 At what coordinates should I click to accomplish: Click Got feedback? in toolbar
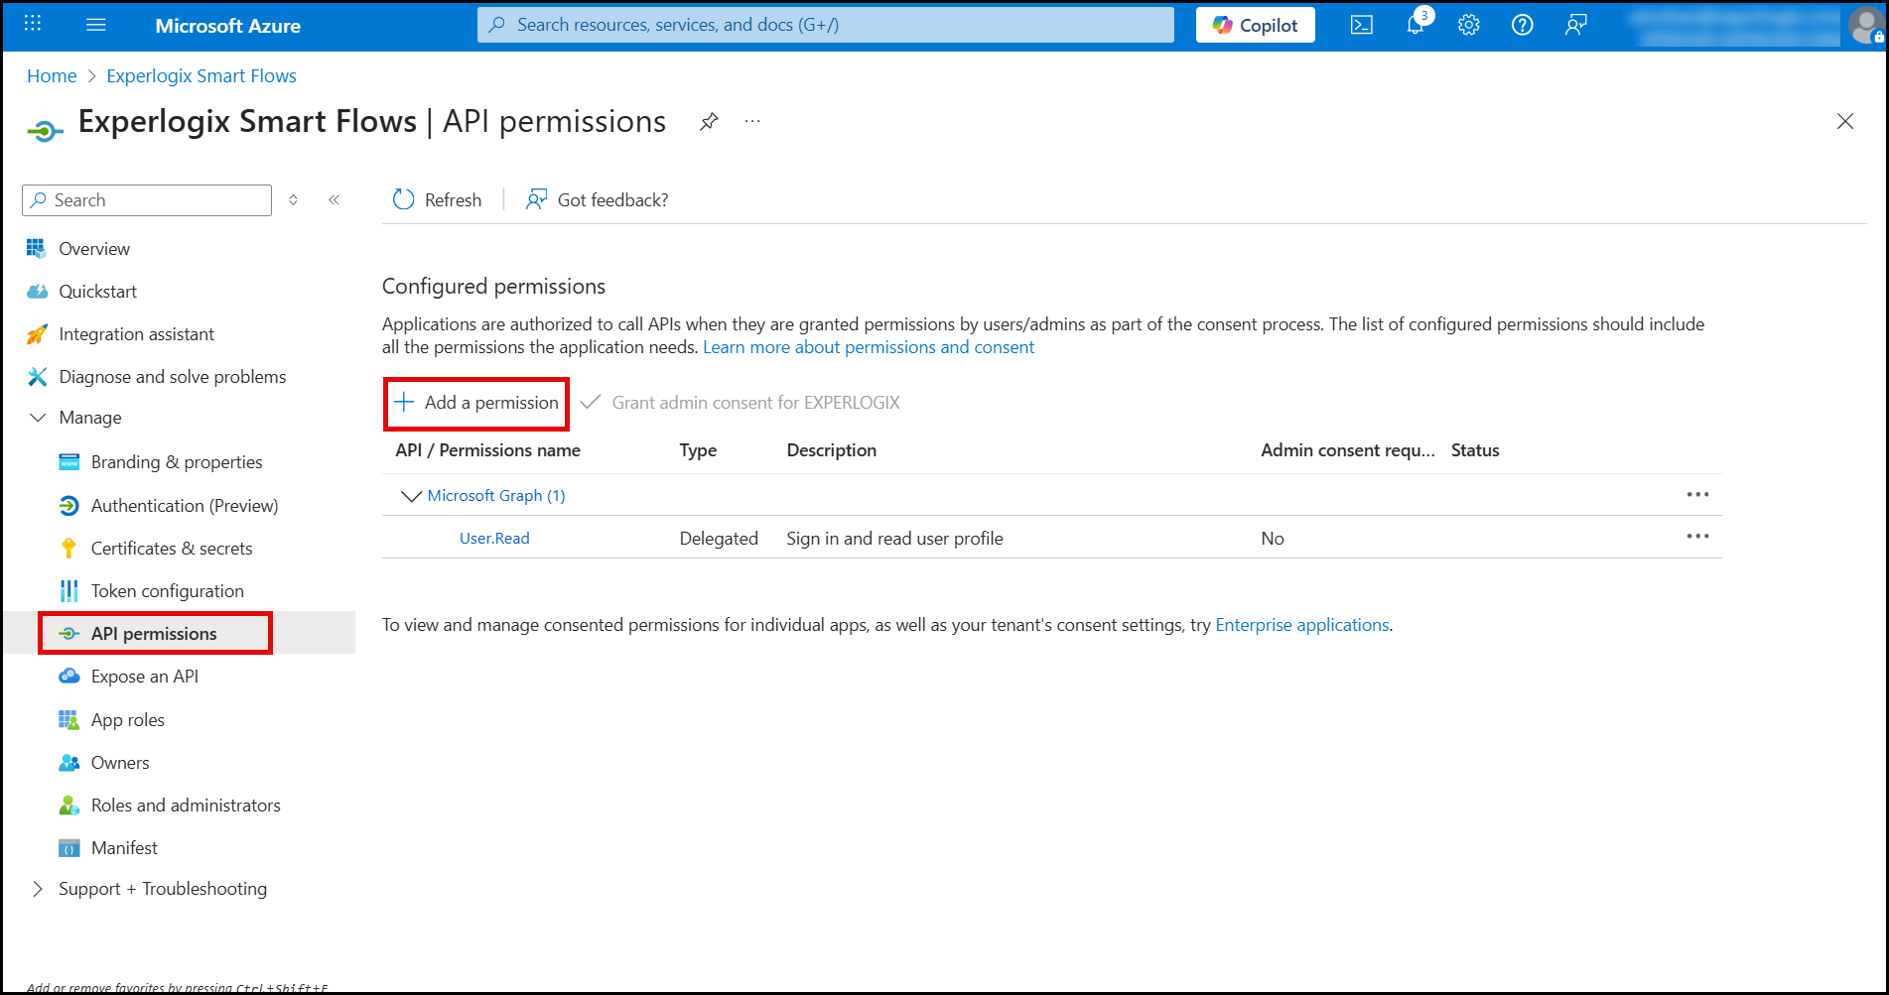(597, 199)
